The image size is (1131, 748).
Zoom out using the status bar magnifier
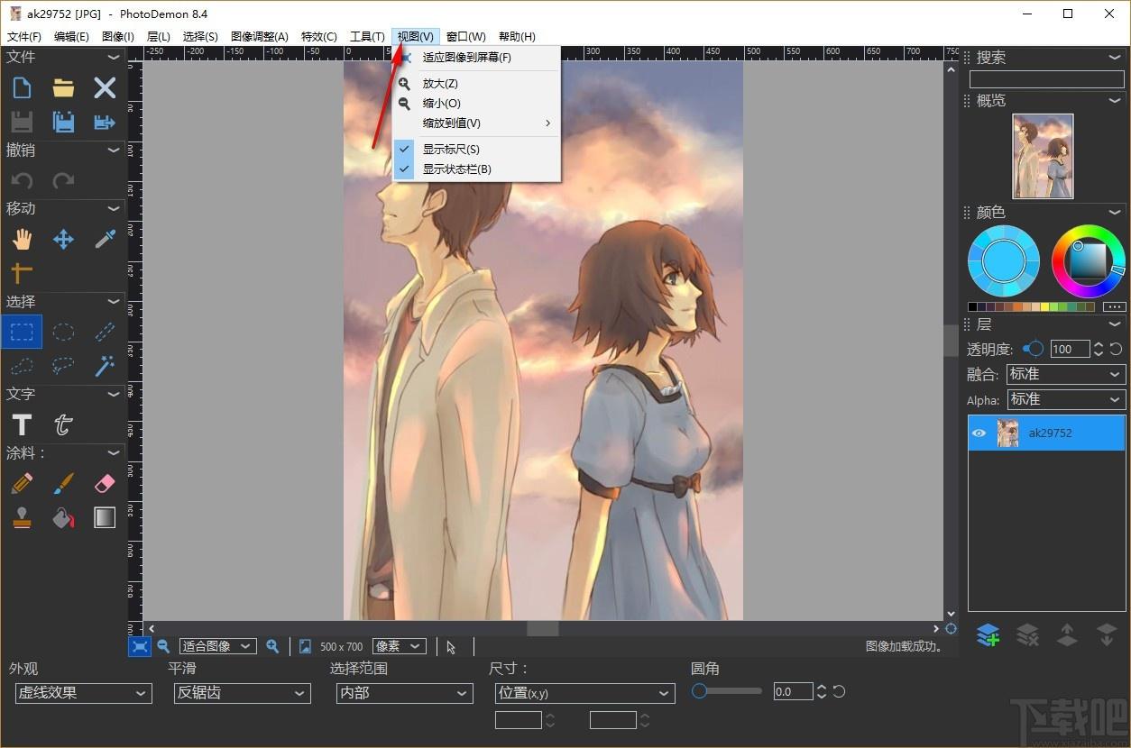(163, 646)
